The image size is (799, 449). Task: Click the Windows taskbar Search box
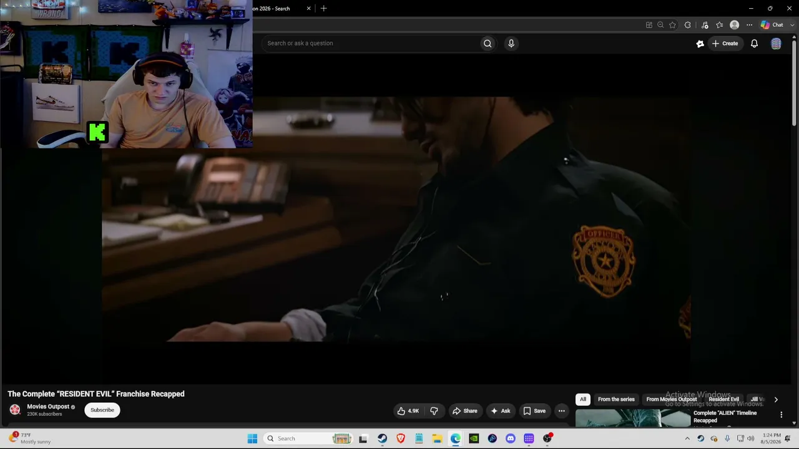(x=309, y=438)
